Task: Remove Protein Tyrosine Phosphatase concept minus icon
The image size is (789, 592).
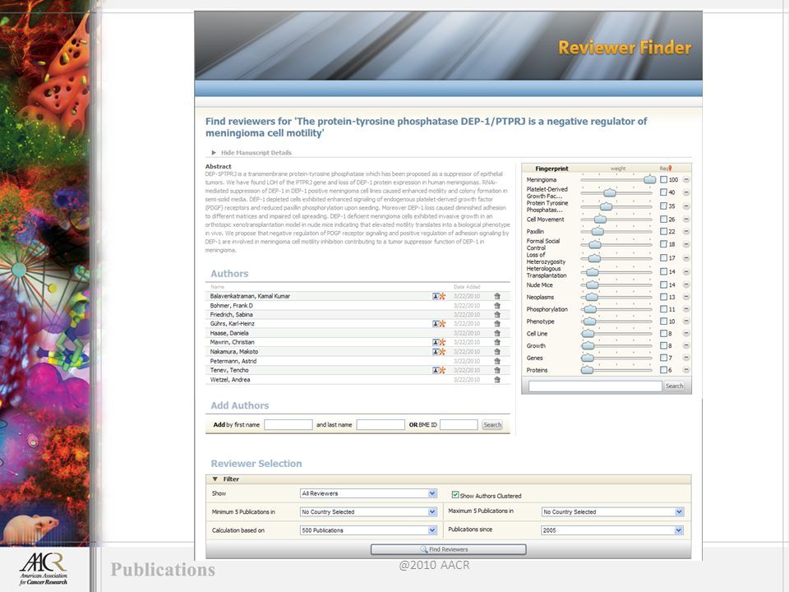Action: click(x=685, y=206)
